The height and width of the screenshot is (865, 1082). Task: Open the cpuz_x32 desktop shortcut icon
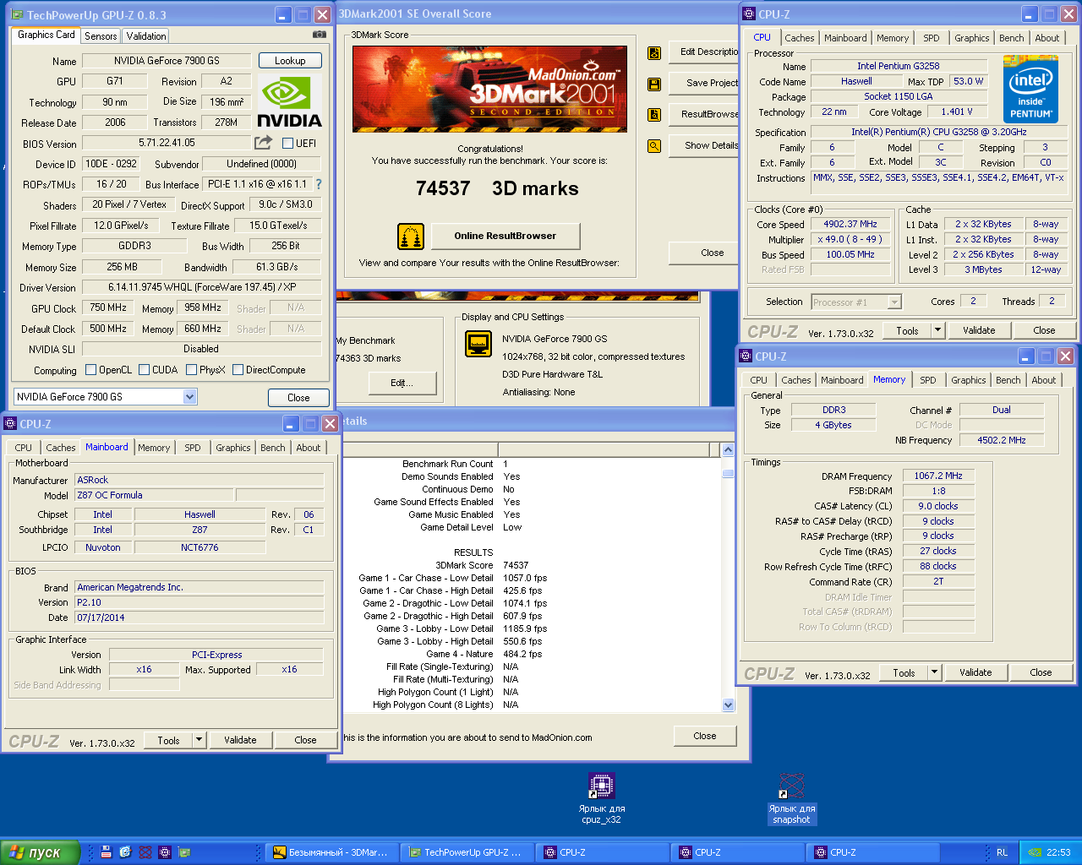pos(601,786)
